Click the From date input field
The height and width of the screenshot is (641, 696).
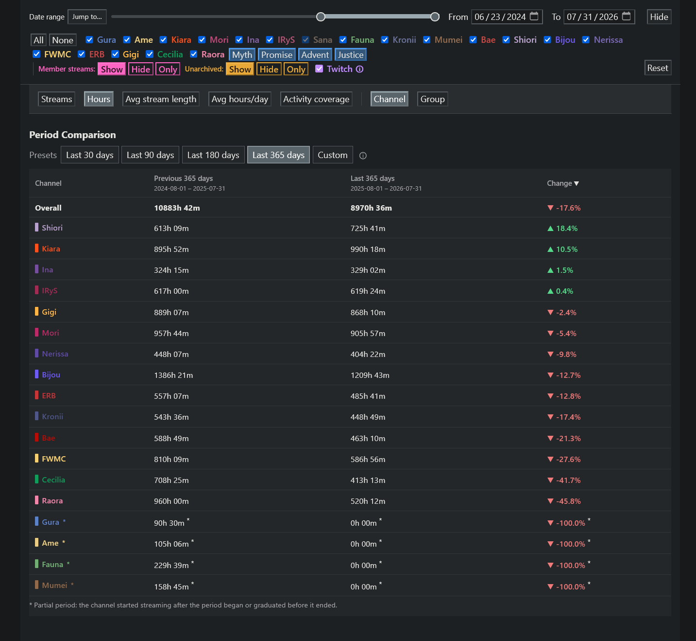(507, 17)
